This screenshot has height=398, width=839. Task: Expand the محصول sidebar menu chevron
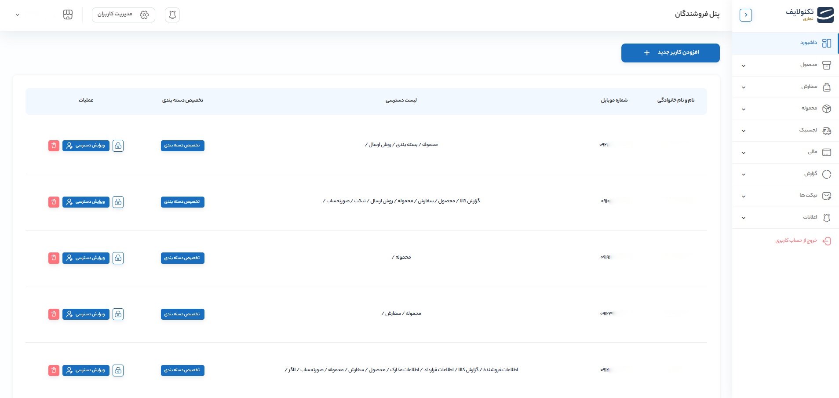(744, 66)
